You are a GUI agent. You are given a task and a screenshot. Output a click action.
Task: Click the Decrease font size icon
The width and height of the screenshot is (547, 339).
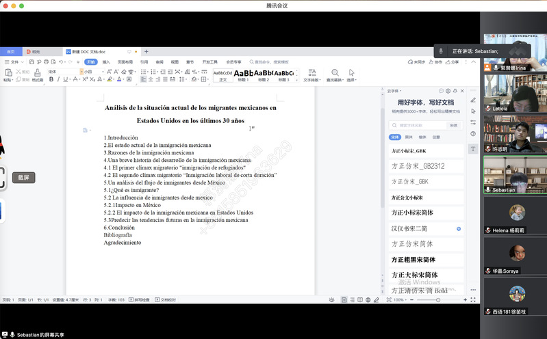tap(116, 72)
